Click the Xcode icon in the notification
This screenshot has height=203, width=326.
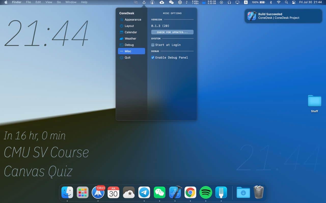tap(252, 16)
